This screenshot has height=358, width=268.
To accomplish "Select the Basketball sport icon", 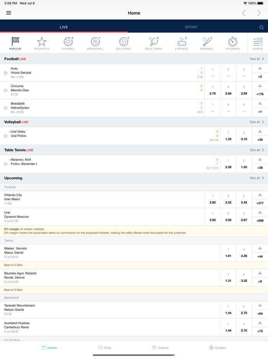I will 95,43.
